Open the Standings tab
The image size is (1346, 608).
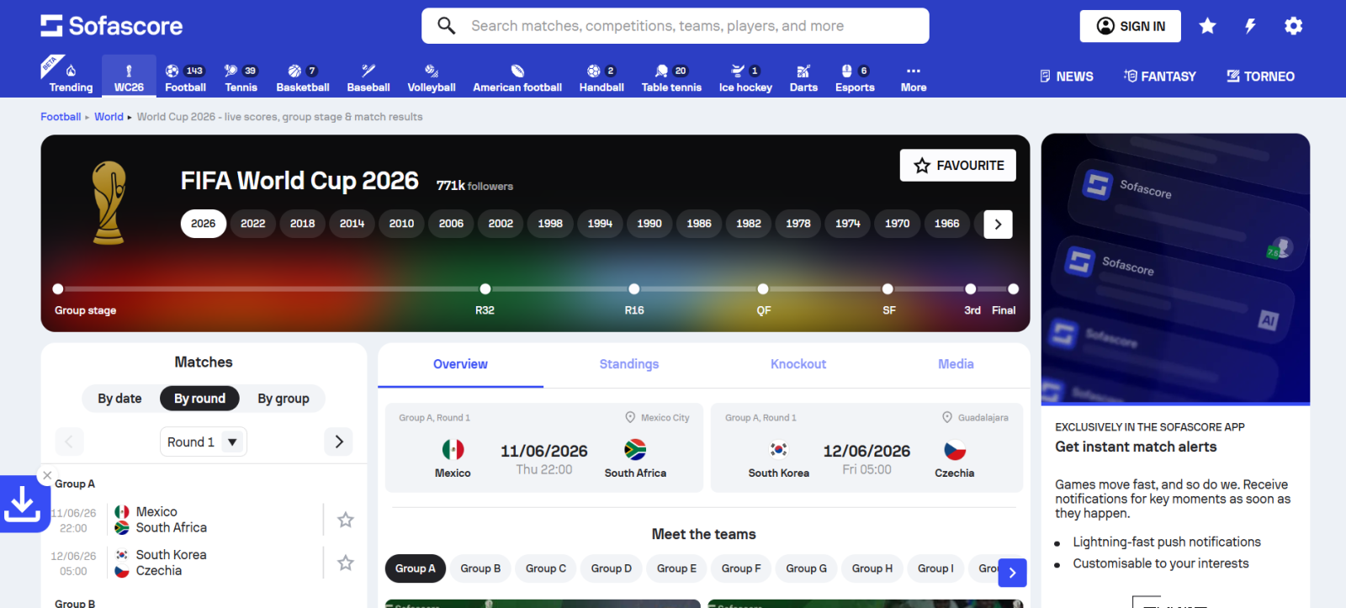(x=629, y=364)
